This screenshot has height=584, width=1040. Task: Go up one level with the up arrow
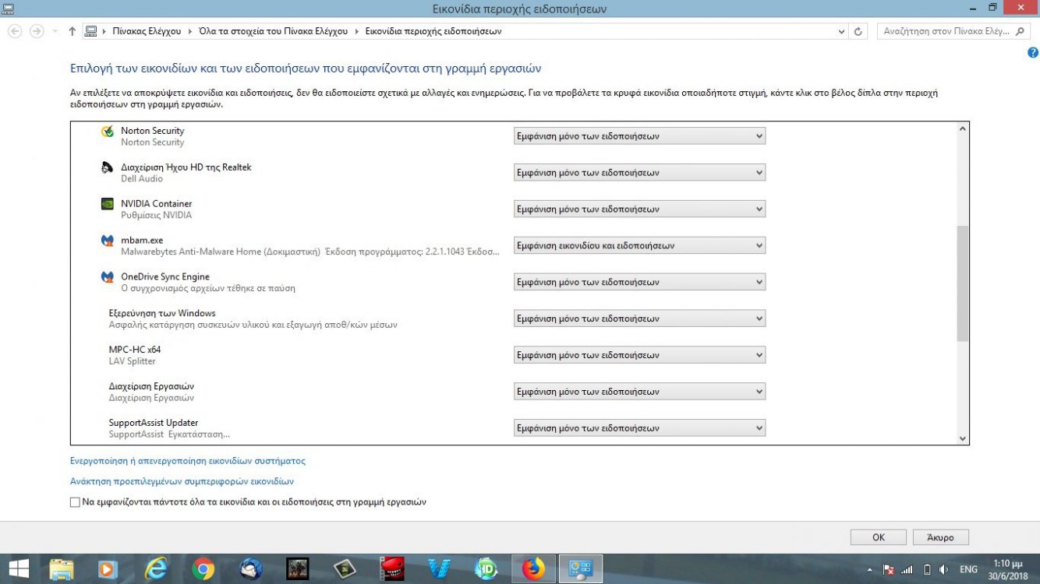point(73,32)
